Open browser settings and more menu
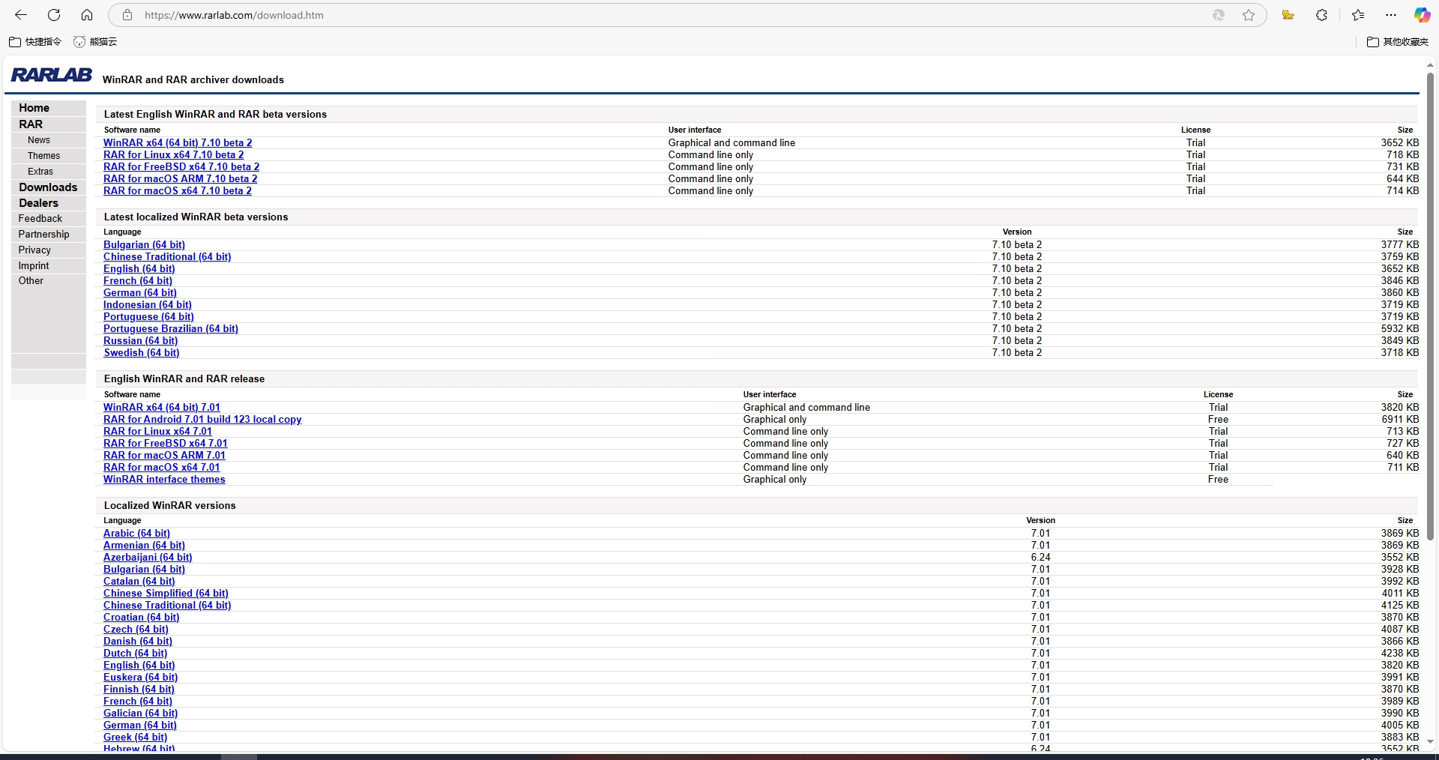 pos(1391,15)
